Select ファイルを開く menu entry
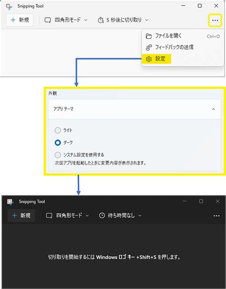 pos(183,36)
